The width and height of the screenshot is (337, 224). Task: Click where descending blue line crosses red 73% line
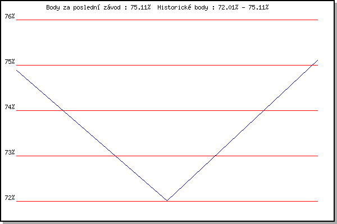[x=116, y=156]
